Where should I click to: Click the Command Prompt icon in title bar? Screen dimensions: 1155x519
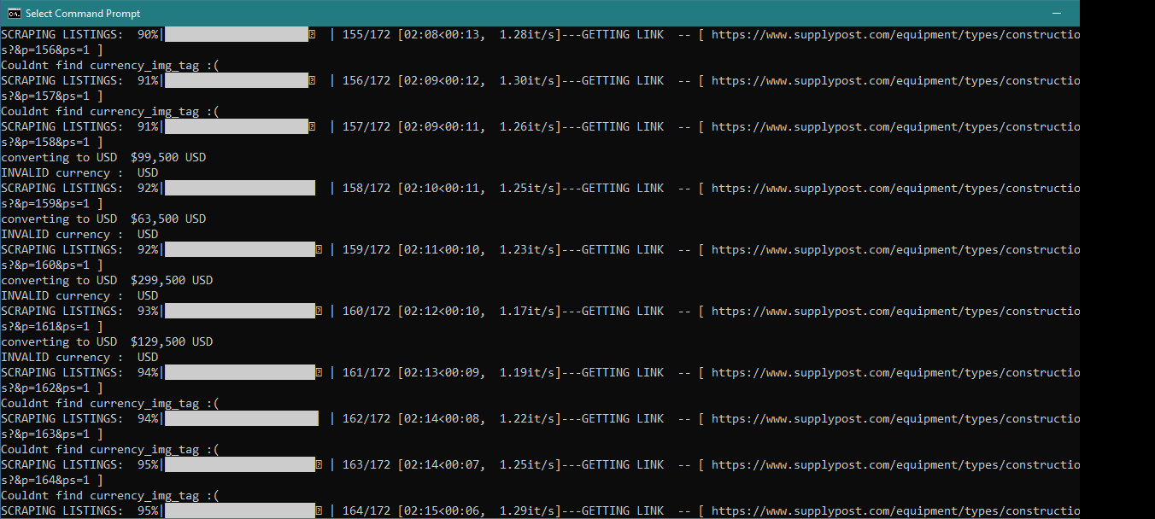(x=14, y=14)
